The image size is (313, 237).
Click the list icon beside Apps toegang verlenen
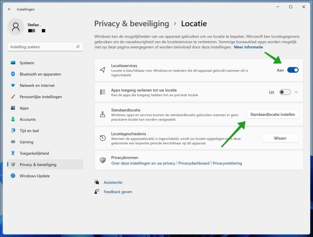[103, 92]
